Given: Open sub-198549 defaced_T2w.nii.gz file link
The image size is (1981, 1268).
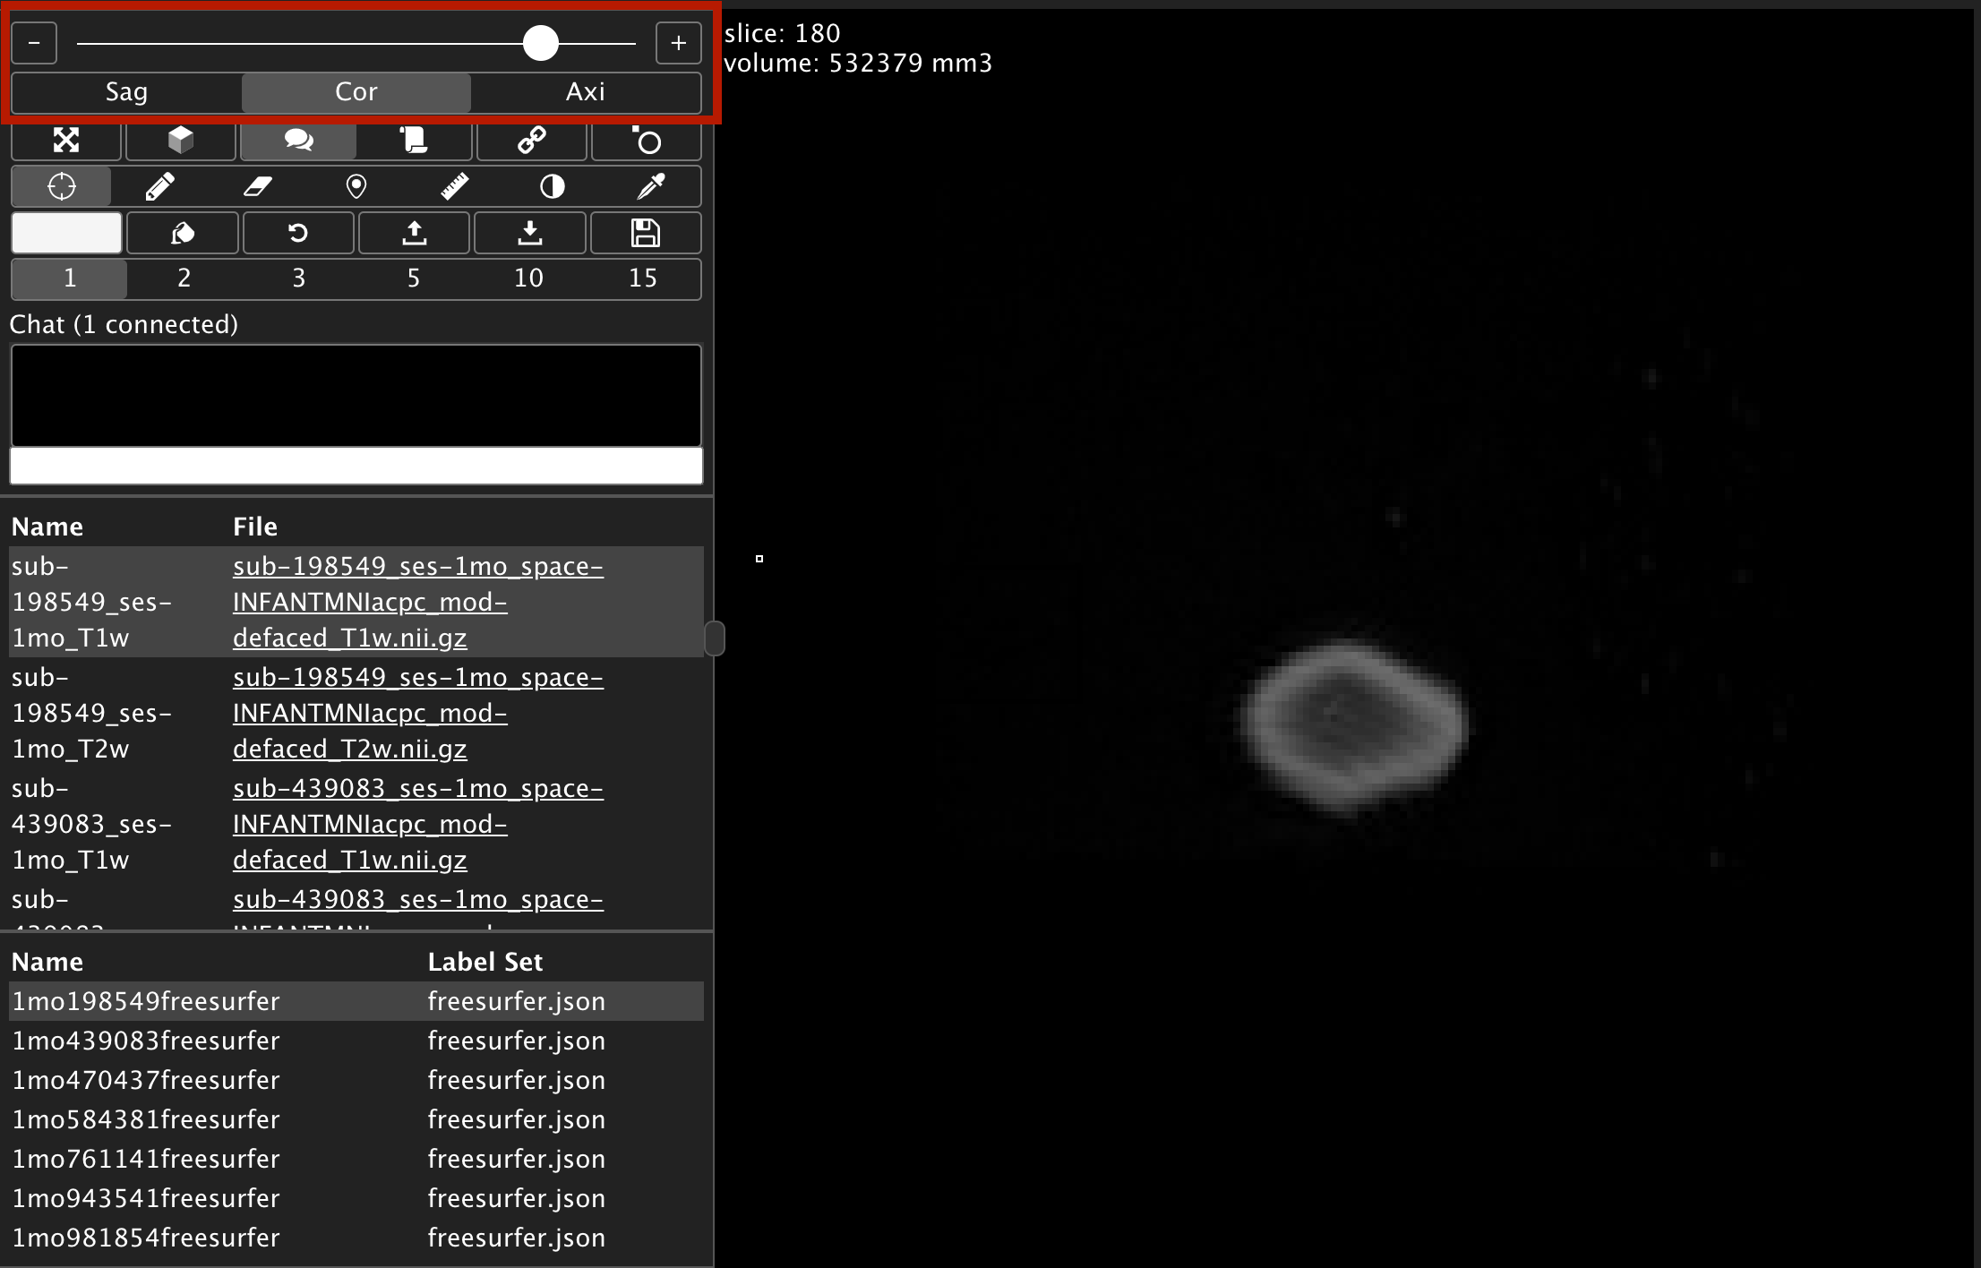Looking at the screenshot, I should click(417, 713).
